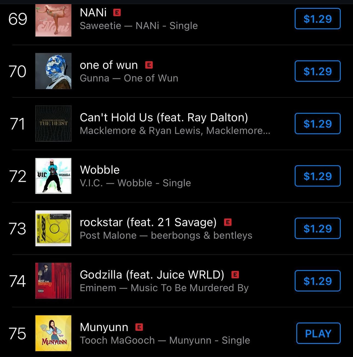Purchase one of wun by Gunna
Viewport: 353px width, 357px height.
point(318,71)
